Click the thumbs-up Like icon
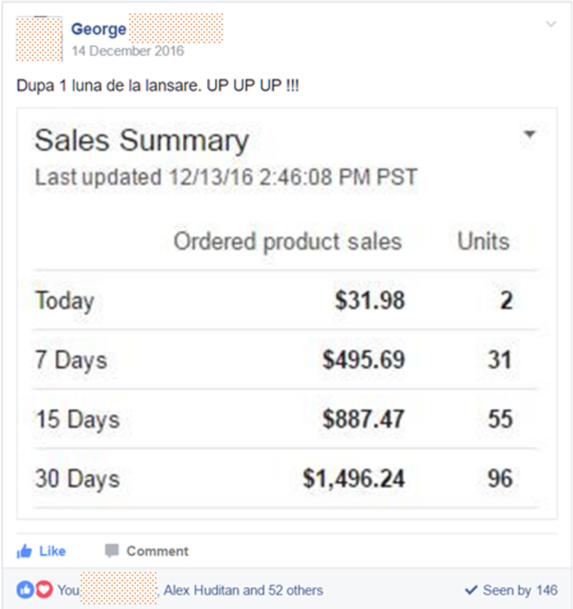 (24, 551)
